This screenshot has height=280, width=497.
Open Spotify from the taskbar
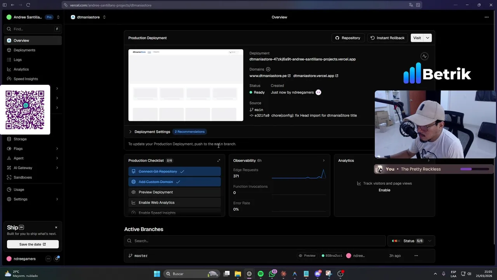pyautogui.click(x=261, y=274)
